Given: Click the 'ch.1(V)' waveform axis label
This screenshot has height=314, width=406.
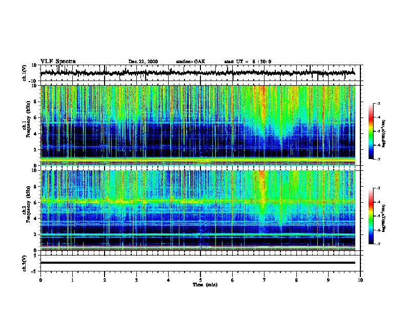Looking at the screenshot, I should pos(25,73).
